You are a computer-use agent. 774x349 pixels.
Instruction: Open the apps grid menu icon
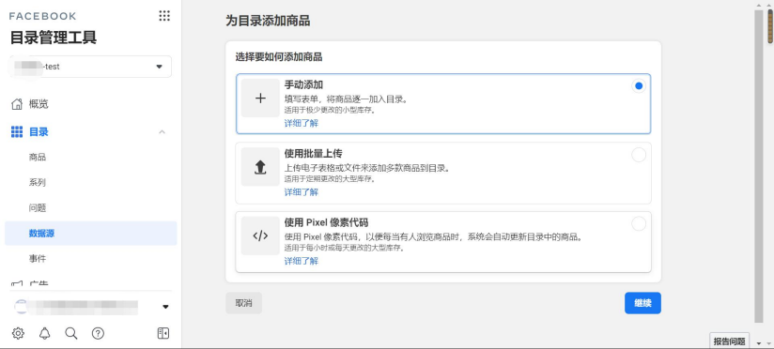[x=164, y=16]
